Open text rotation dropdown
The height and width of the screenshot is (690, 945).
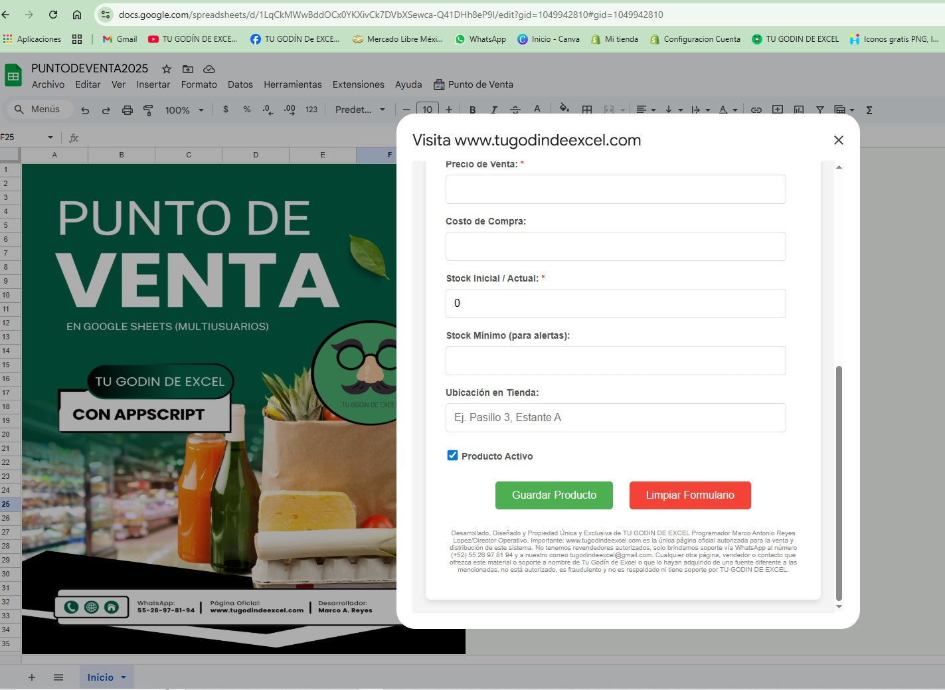coord(729,110)
